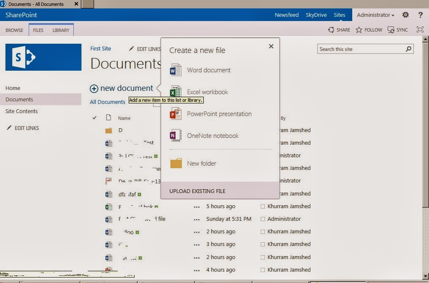
Task: Choose the New folder icon
Action: coord(176,163)
